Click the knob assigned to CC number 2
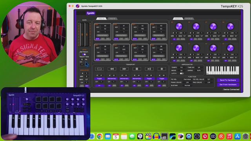The image size is (251, 141). point(196,48)
